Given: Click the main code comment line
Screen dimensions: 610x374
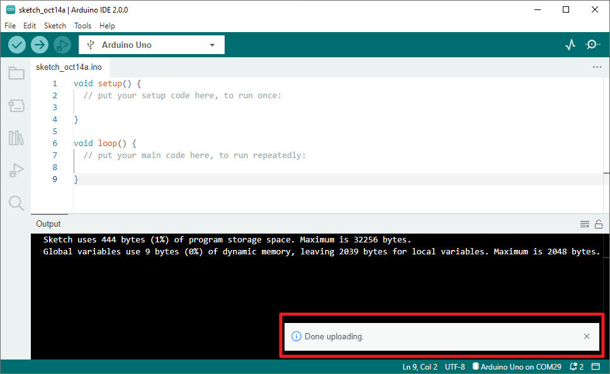Looking at the screenshot, I should click(195, 156).
